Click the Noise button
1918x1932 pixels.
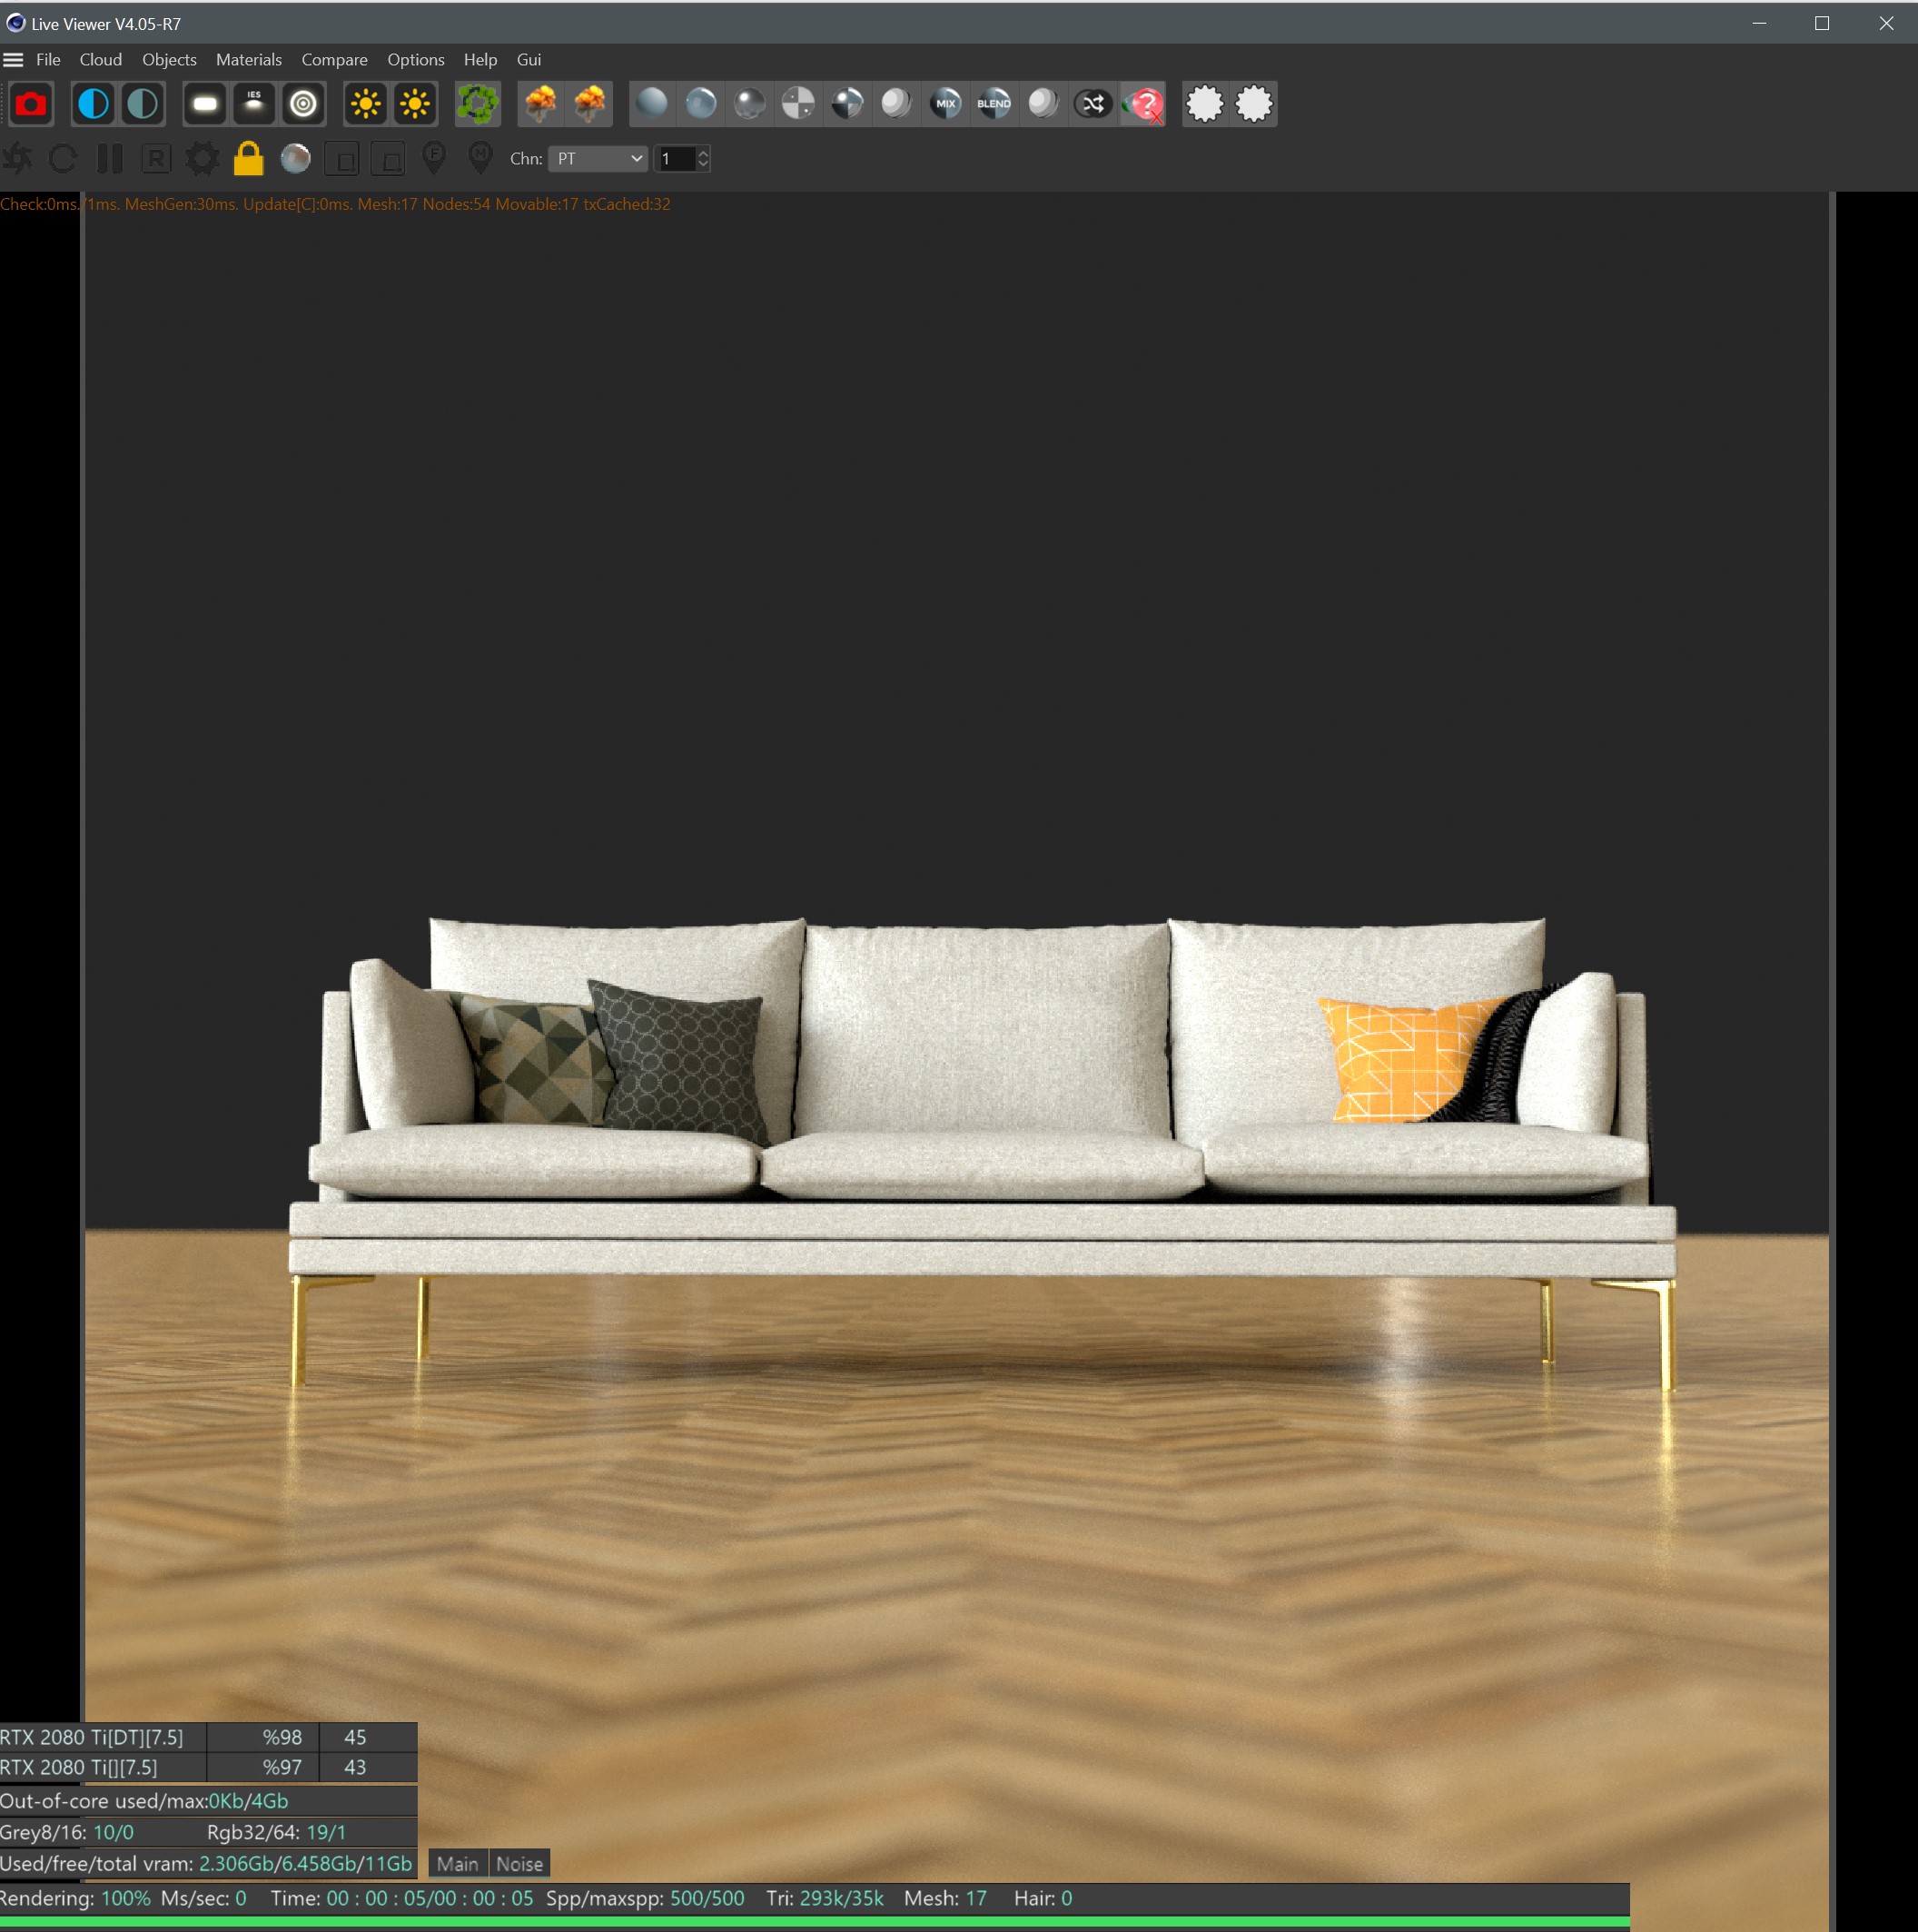pos(519,1864)
